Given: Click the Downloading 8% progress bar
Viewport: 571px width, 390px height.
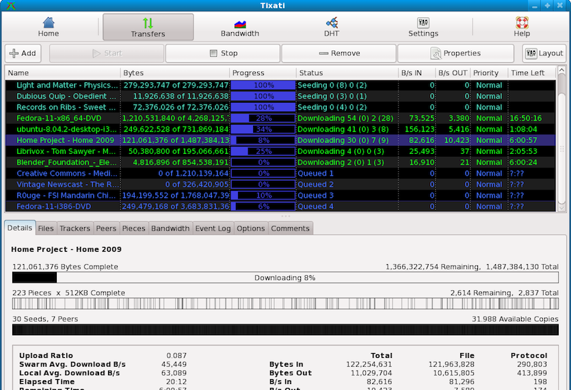Looking at the screenshot, I should tap(284, 278).
